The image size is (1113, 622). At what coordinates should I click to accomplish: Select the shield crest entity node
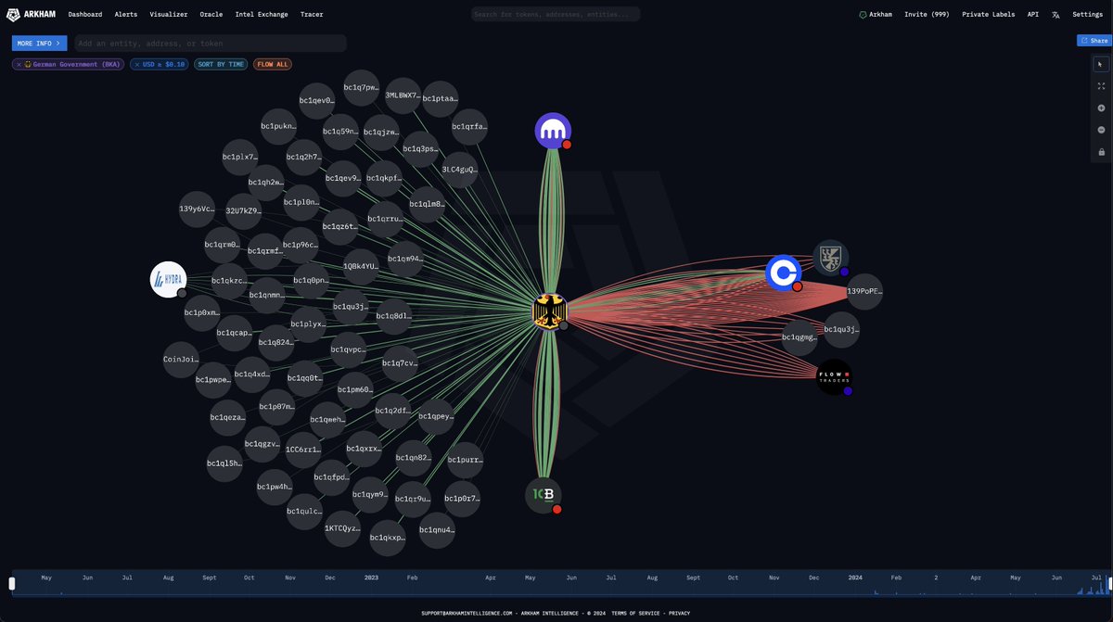click(830, 258)
